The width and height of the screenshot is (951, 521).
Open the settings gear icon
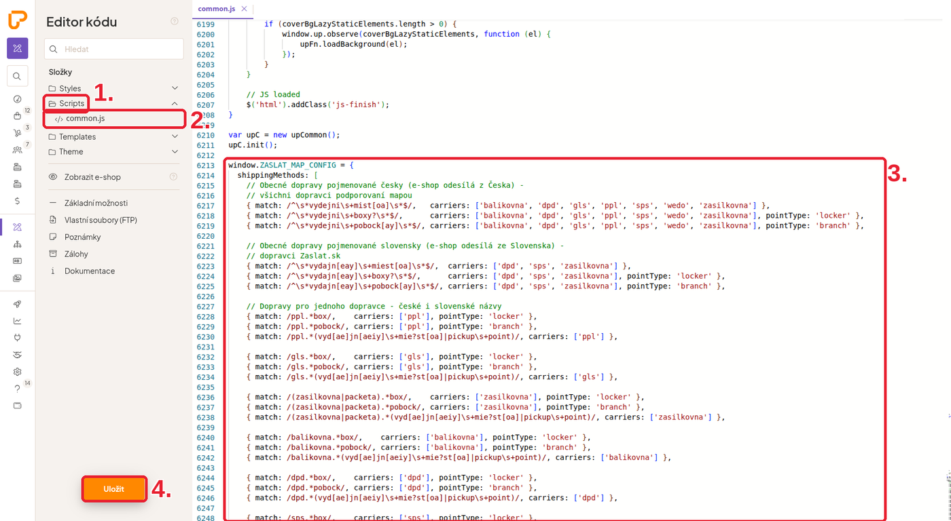pos(18,372)
